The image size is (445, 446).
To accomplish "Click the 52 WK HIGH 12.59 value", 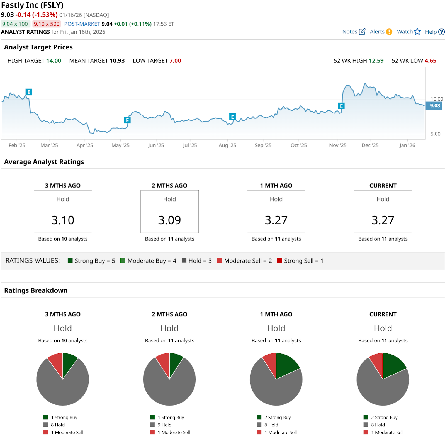I will coord(376,61).
